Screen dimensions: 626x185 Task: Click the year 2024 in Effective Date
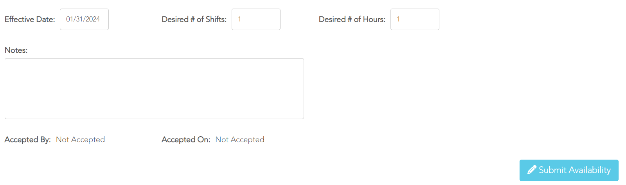(x=93, y=19)
